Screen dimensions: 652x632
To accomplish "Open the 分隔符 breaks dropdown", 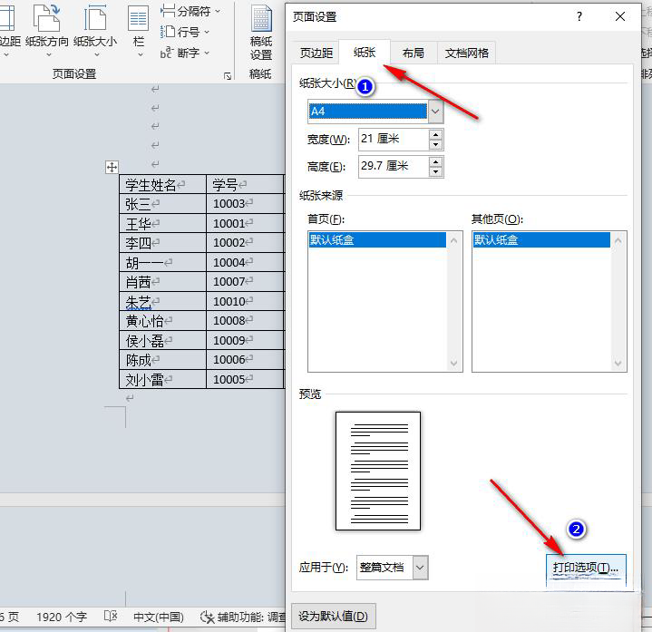I will [x=190, y=11].
